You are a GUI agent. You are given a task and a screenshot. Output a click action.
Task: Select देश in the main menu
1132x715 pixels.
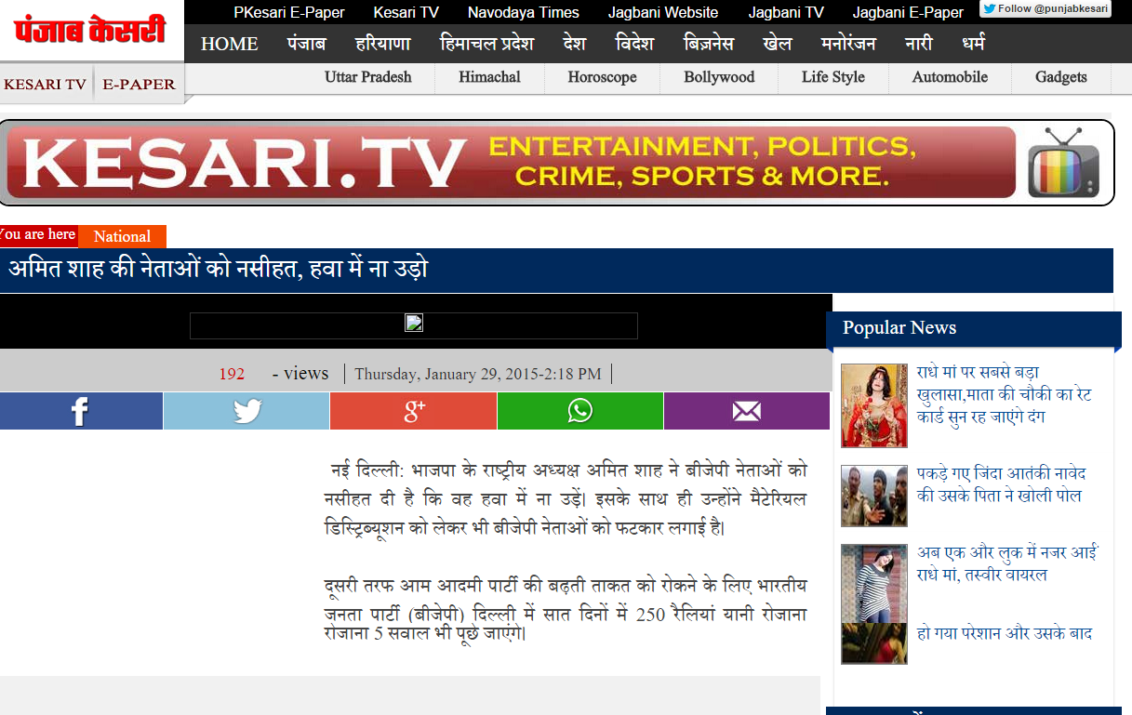(x=574, y=44)
